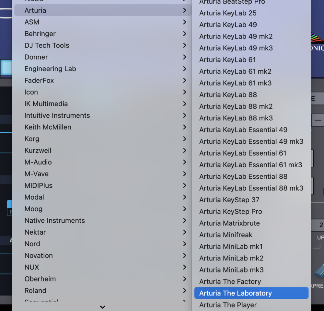Select Arturia MiniLab mk3
The height and width of the screenshot is (311, 324).
251,270
